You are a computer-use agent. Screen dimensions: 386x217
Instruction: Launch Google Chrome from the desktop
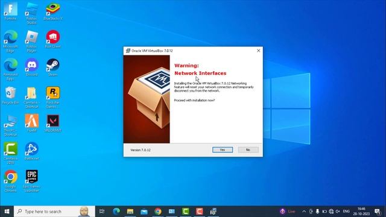(10, 181)
